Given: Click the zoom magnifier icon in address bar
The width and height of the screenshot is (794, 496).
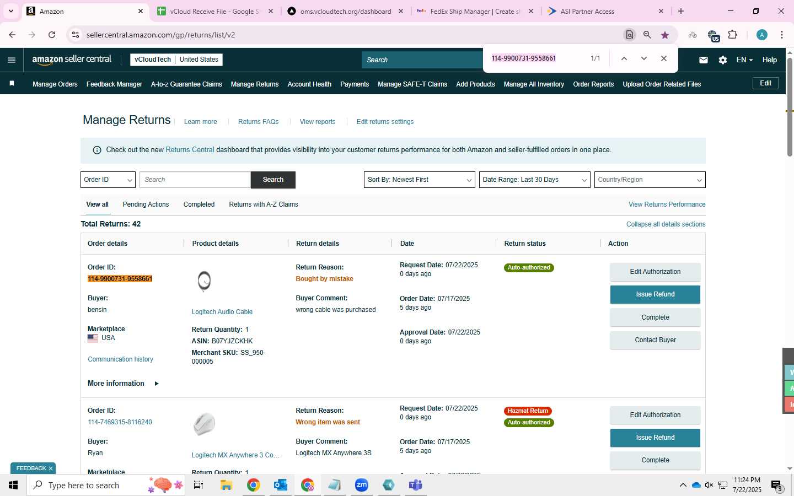Looking at the screenshot, I should pyautogui.click(x=647, y=35).
